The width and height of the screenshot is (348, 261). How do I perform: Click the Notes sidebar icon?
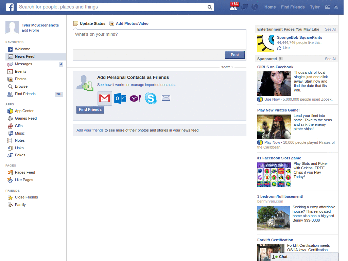click(x=10, y=140)
